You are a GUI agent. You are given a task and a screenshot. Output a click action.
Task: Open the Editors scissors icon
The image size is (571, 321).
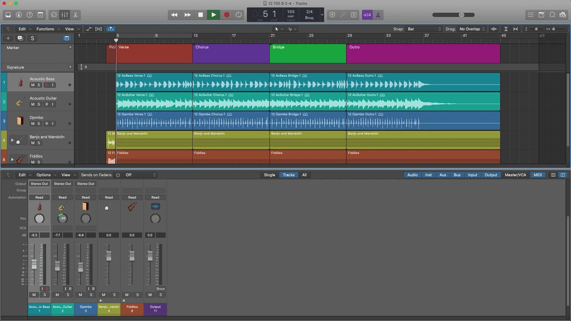tap(76, 15)
